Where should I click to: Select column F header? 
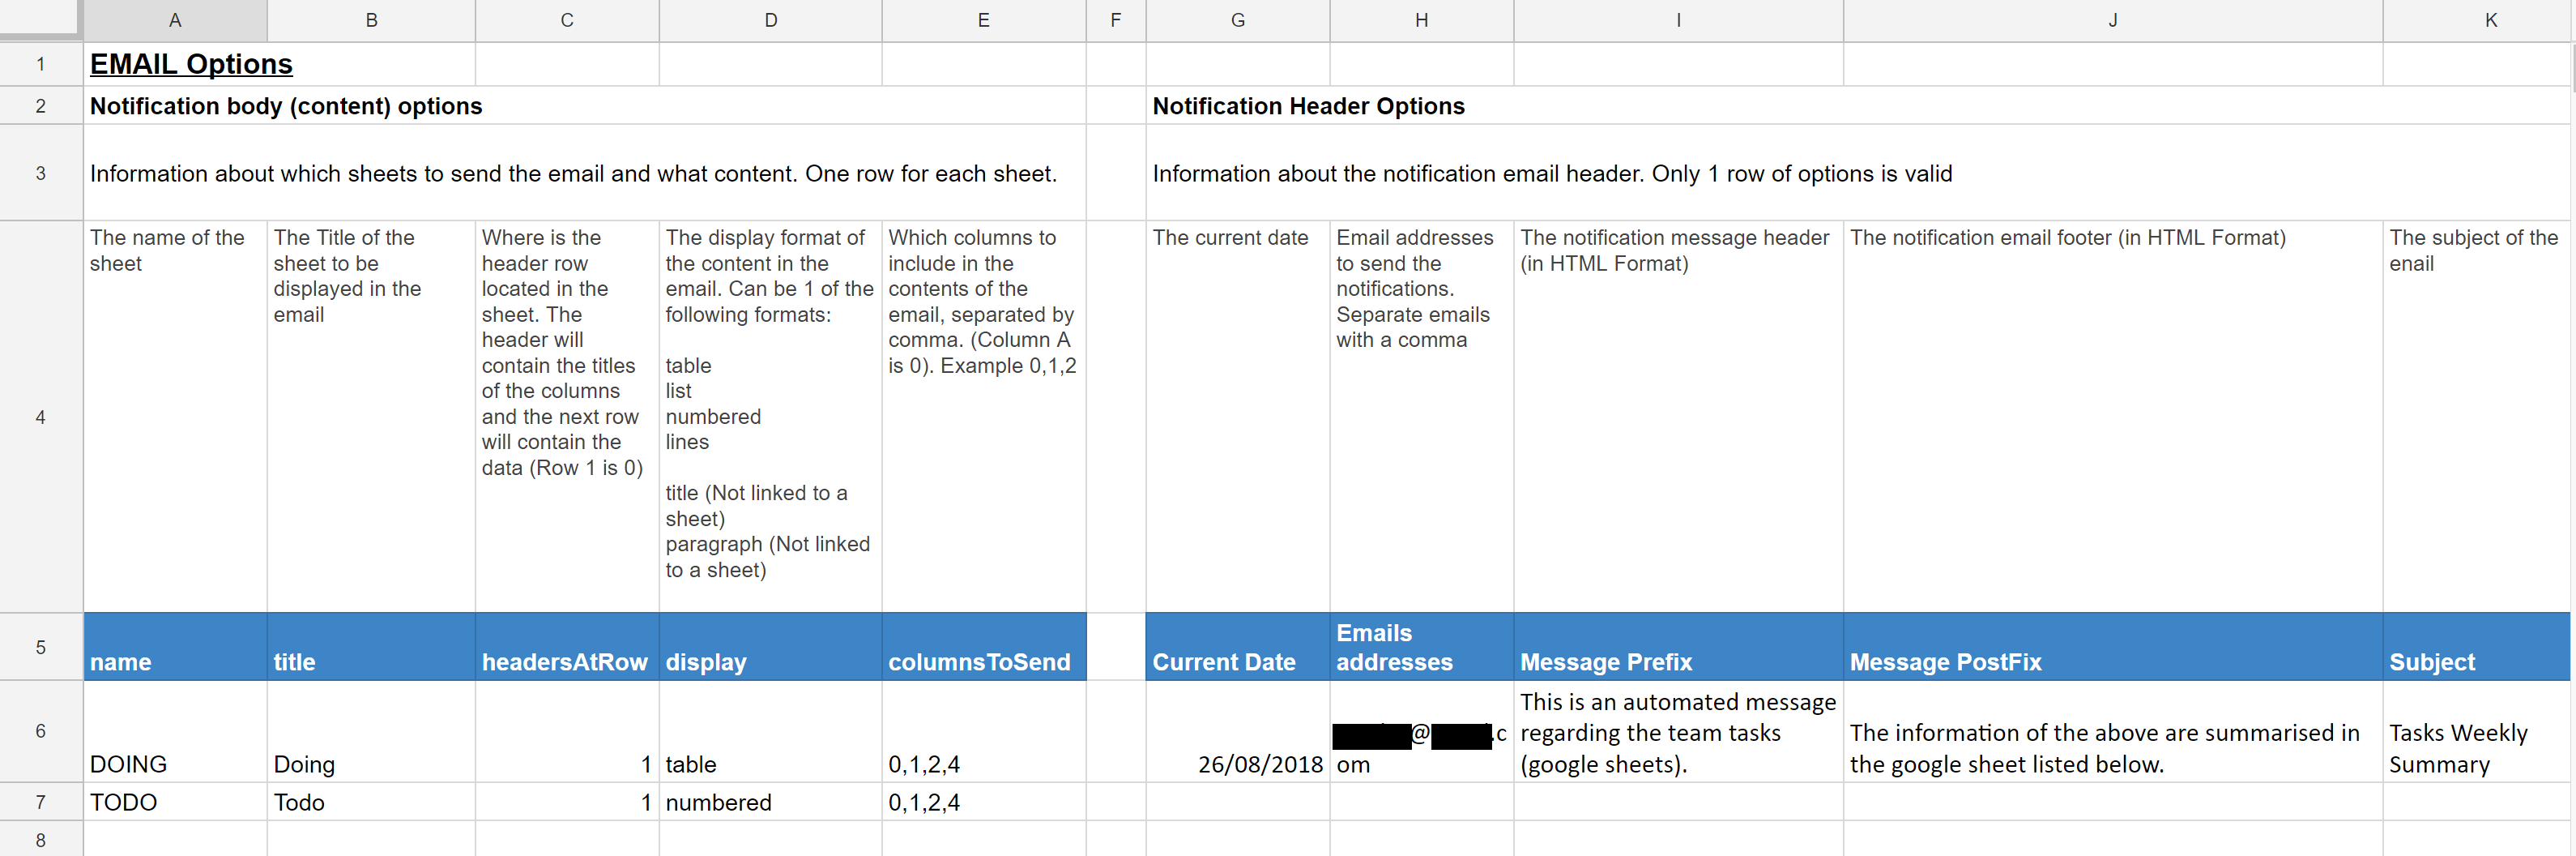coord(1116,20)
